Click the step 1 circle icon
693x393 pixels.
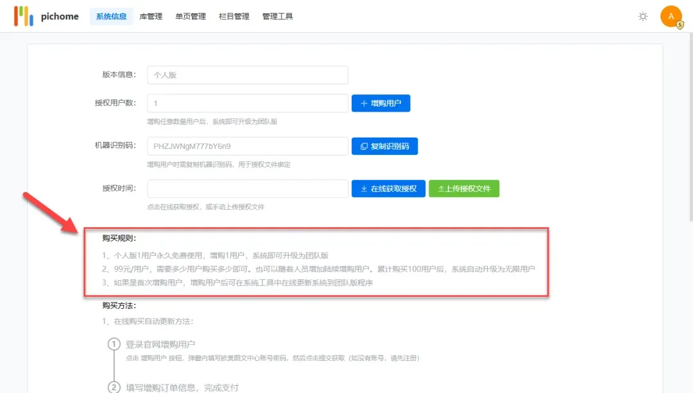click(x=114, y=345)
